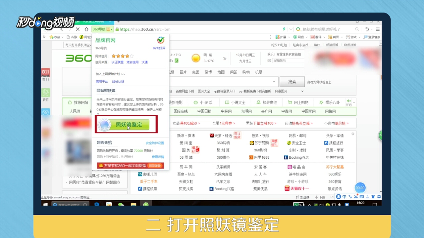Click the 登录管家 login manager

[x=372, y=37]
